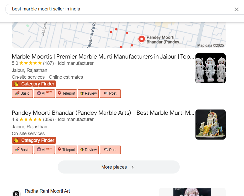
Task: Open the Marble Moortis white idols thumbnail
Action: click(x=210, y=68)
